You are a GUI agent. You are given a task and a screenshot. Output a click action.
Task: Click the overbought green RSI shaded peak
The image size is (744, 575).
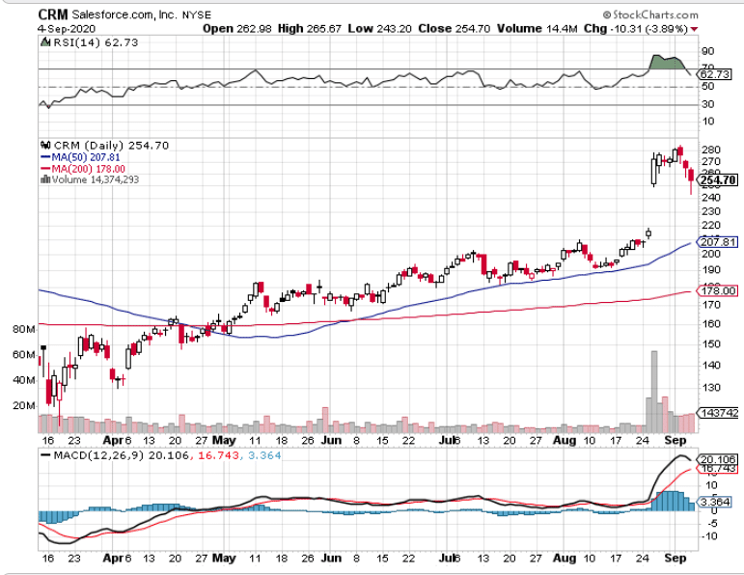667,64
